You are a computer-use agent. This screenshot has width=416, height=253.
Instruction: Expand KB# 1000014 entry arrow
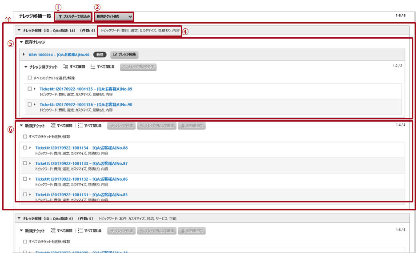coord(24,54)
